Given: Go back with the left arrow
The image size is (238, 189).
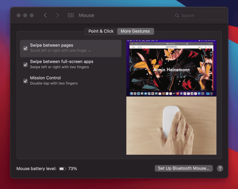Looking at the screenshot, I should click(x=45, y=15).
